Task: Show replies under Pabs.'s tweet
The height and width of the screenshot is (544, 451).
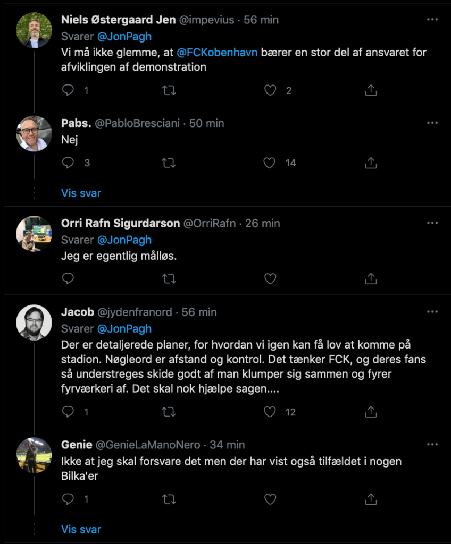Action: [81, 193]
